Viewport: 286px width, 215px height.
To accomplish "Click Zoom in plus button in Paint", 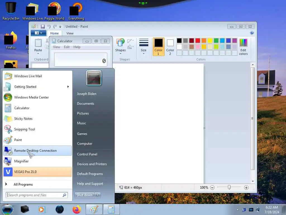I will 246,188.
